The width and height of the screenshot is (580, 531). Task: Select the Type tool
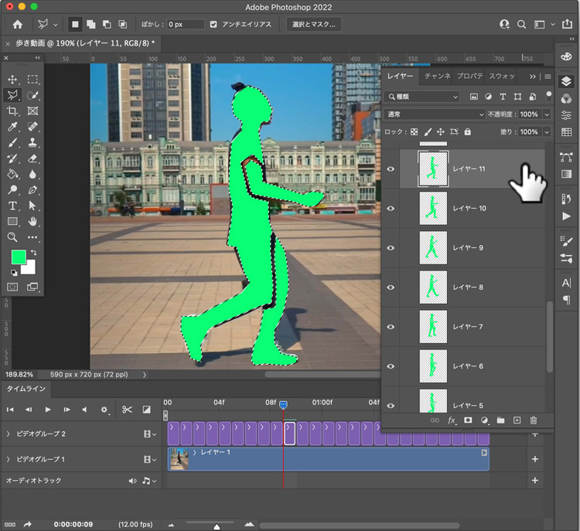pyautogui.click(x=12, y=206)
